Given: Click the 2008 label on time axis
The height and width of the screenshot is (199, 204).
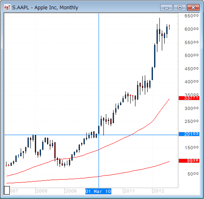Looking at the screenshot, I should pyautogui.click(x=42, y=191).
